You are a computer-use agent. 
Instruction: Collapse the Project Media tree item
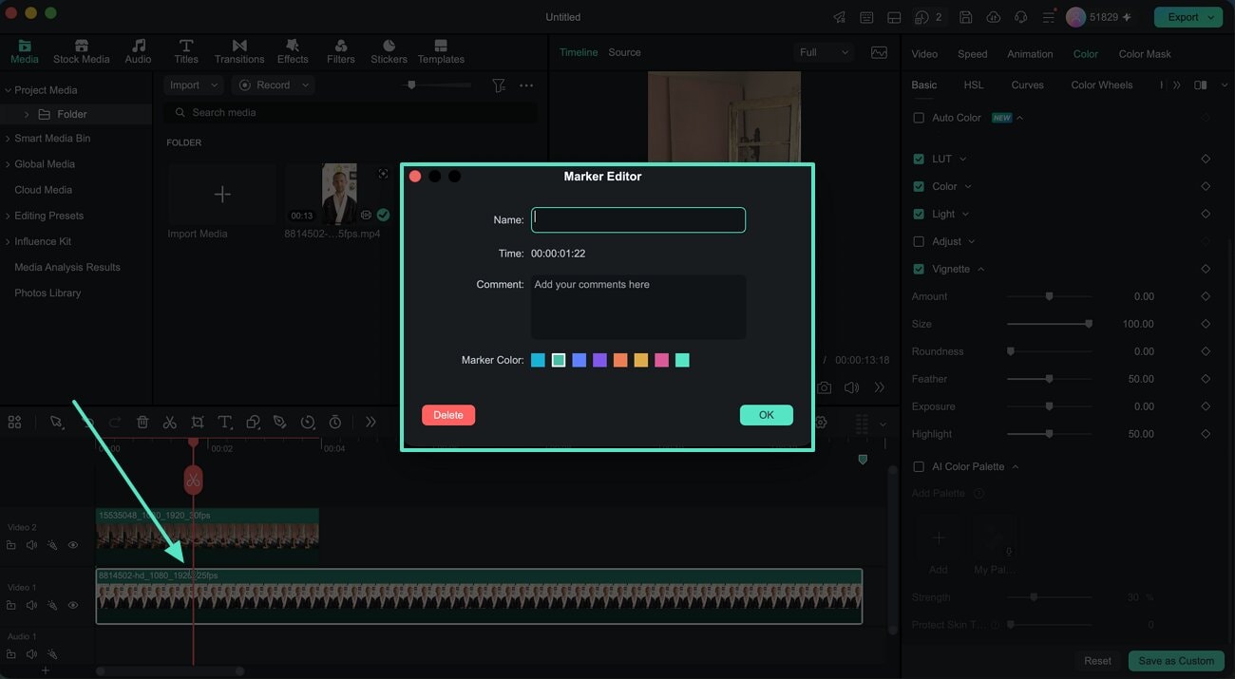(x=8, y=90)
